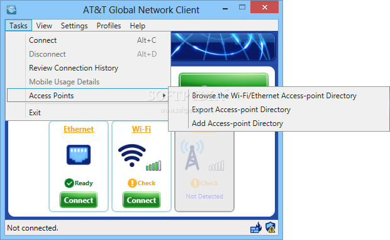The height and width of the screenshot is (240, 390).
Task: Click the large green connect button
Action: point(223,79)
